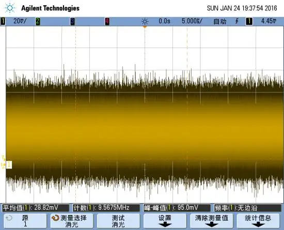The width and height of the screenshot is (284, 230).
Task: Select the trigger source 1 badge
Action: 249,21
